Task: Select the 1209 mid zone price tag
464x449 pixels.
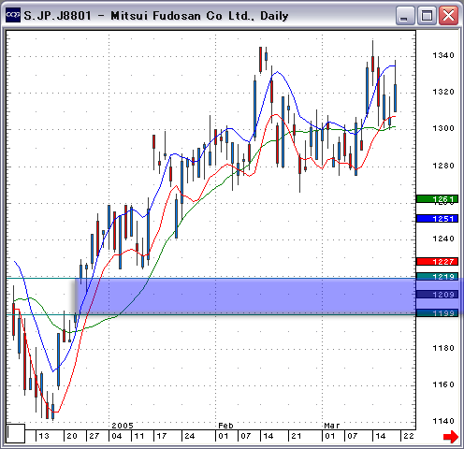Action: 437,295
